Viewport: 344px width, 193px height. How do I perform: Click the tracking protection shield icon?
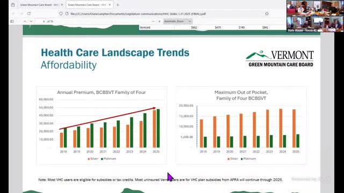coord(61,13)
